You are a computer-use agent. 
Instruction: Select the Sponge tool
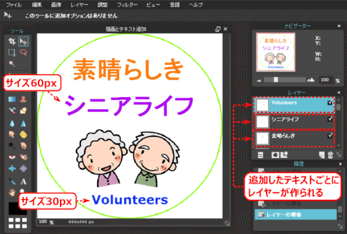23,134
